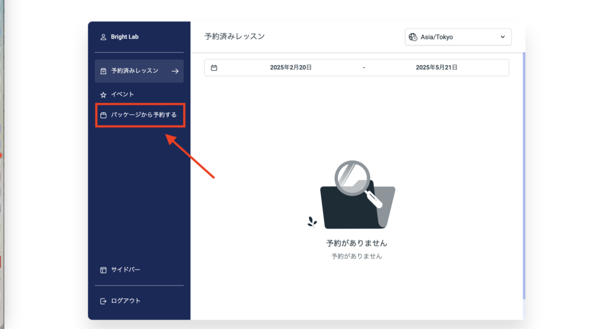Click the calendar icon in date range bar
This screenshot has width=607, height=329.
click(214, 68)
